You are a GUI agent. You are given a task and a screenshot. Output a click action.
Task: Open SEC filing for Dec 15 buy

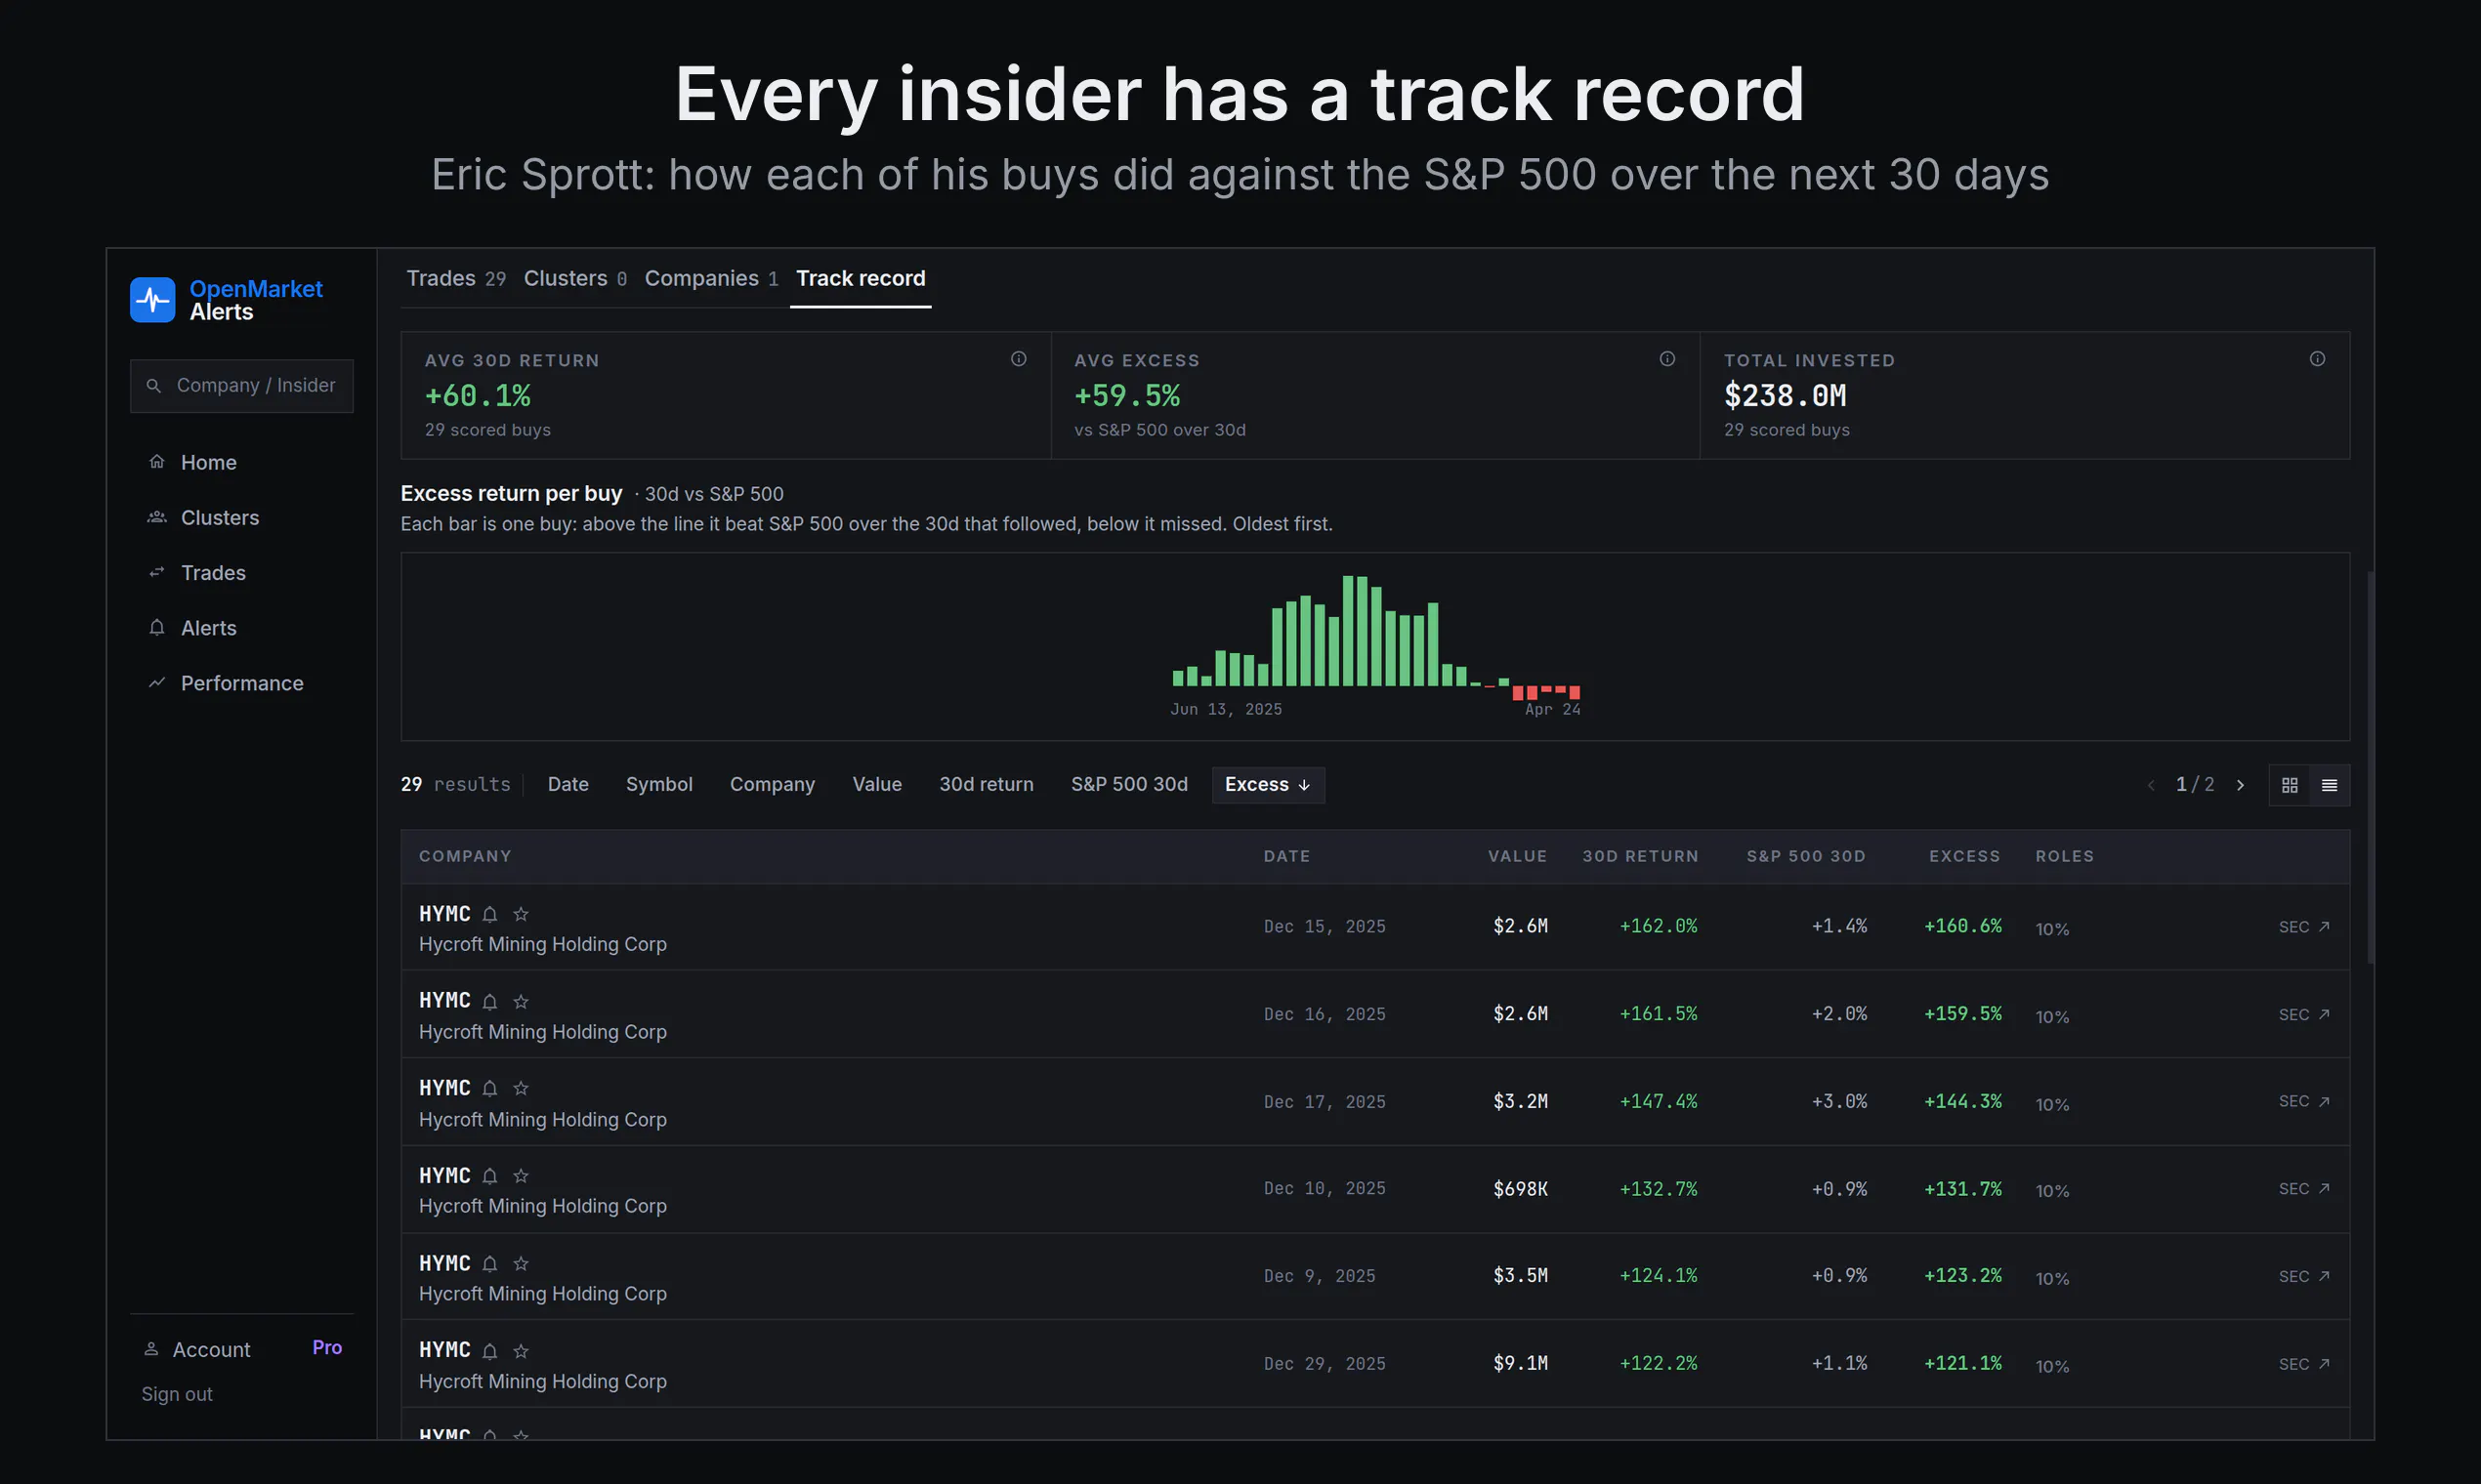[2305, 927]
